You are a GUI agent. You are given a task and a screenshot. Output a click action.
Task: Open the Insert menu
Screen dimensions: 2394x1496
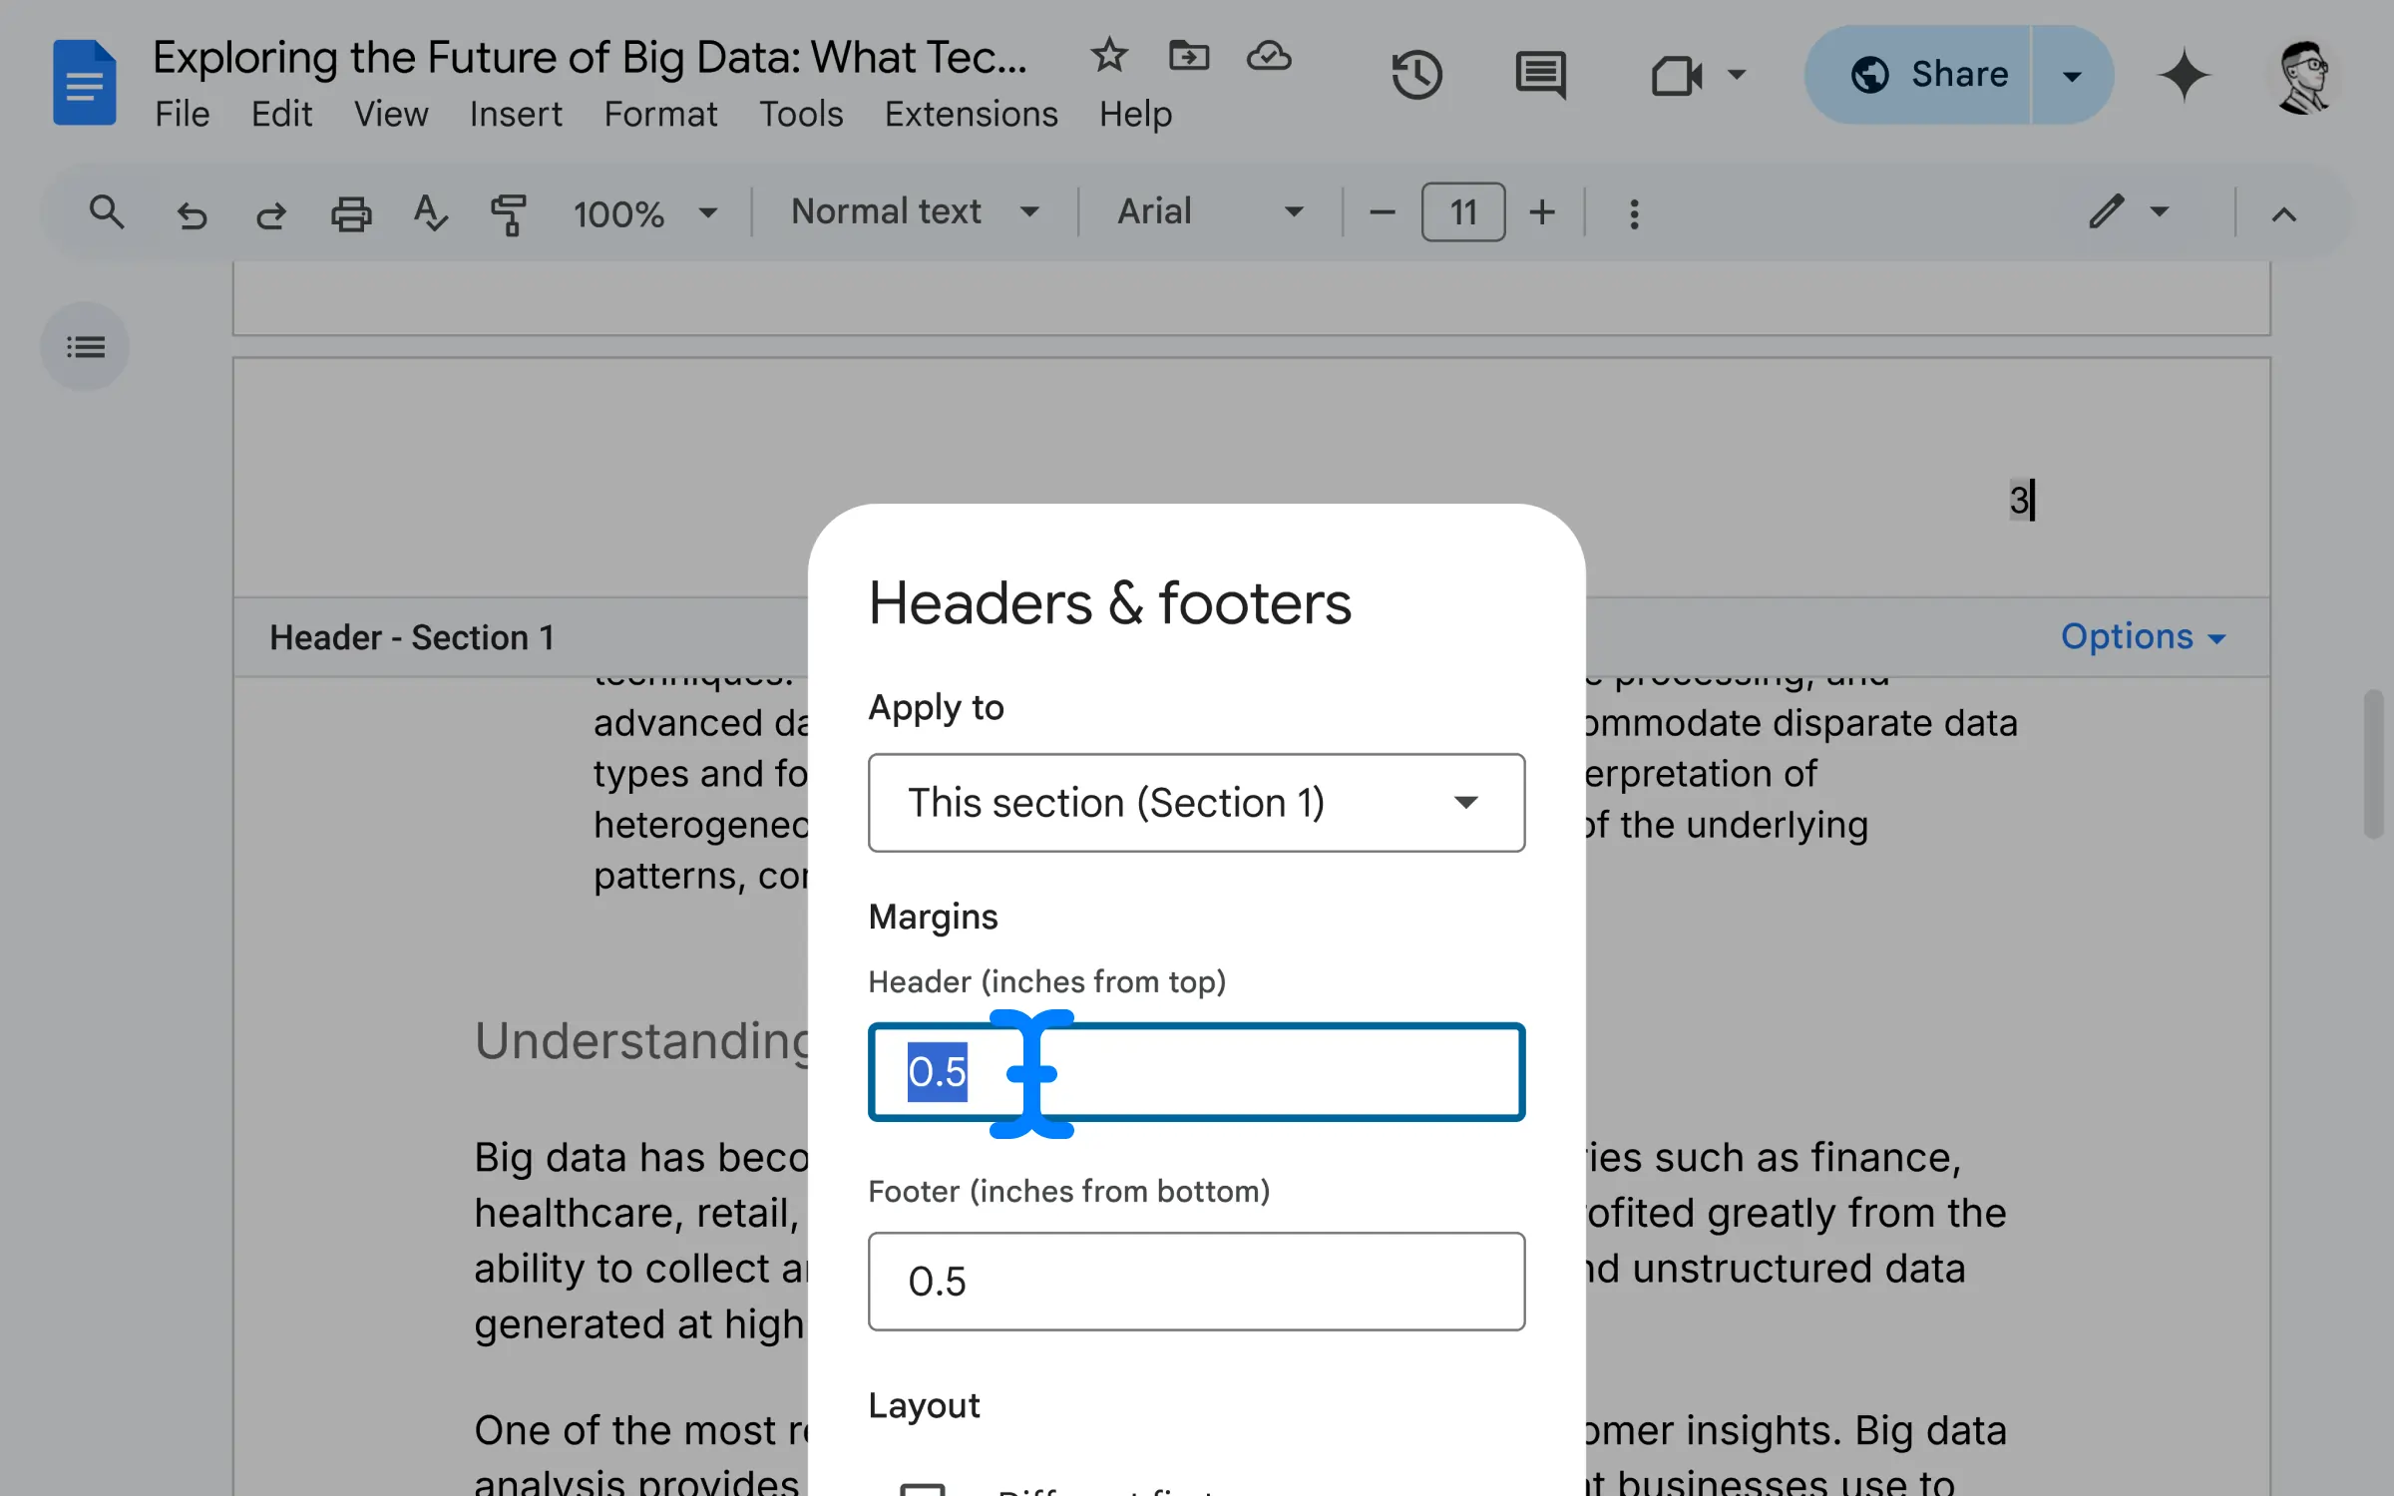point(516,114)
